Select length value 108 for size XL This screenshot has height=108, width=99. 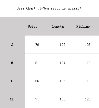(x=63, y=99)
